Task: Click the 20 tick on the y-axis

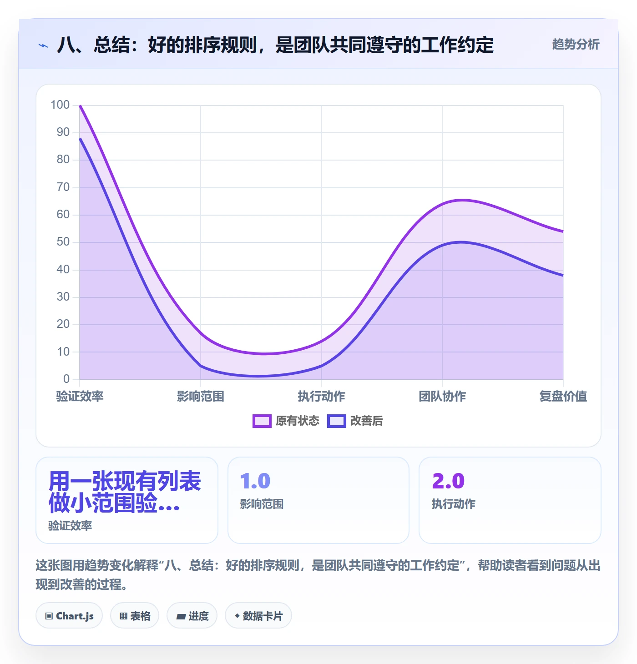Action: click(x=63, y=324)
